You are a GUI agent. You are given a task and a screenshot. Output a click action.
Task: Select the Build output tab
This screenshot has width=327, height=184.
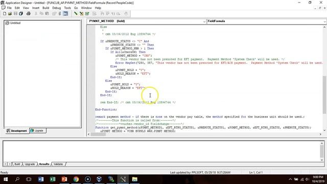17,164
